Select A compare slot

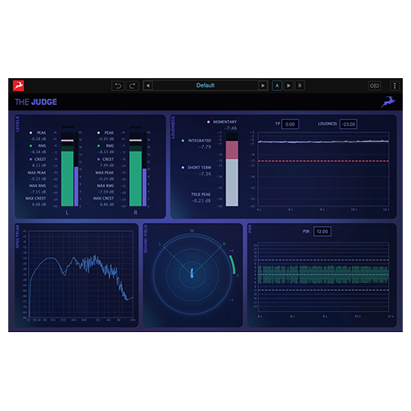pos(277,85)
